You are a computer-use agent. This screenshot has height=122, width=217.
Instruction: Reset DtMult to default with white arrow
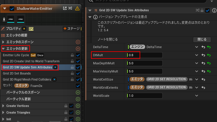tap(203, 55)
